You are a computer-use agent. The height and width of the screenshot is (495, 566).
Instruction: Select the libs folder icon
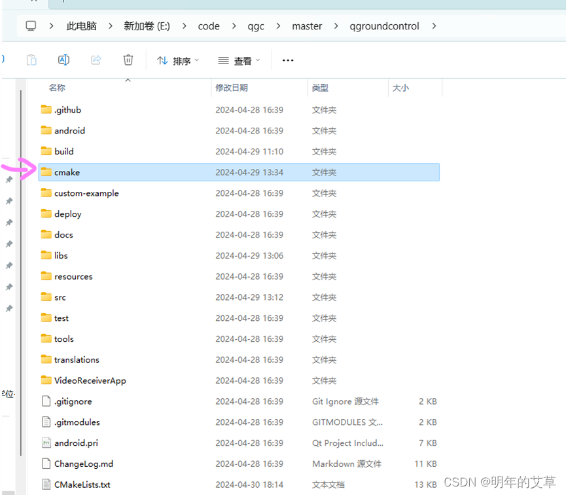[x=46, y=255]
